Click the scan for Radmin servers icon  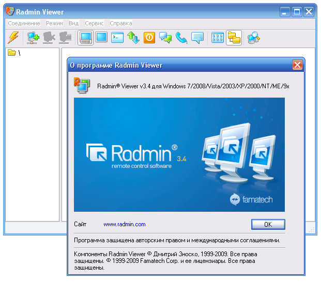253,38
